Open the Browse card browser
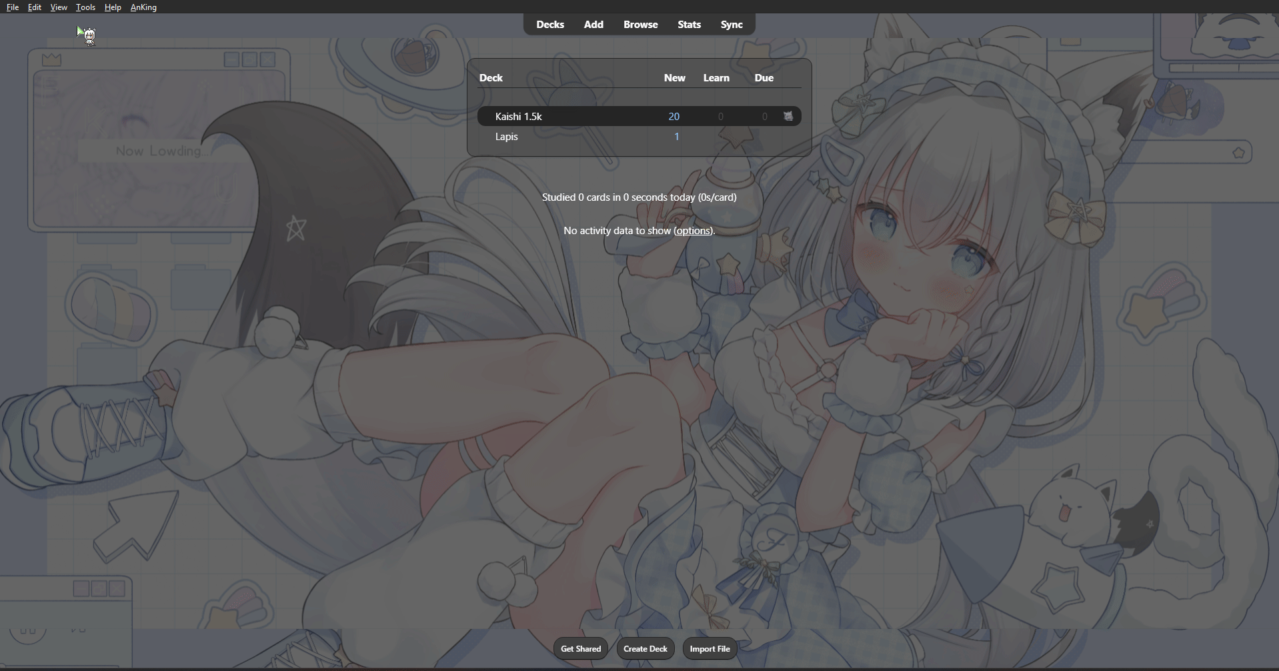Viewport: 1279px width, 671px height. click(641, 25)
